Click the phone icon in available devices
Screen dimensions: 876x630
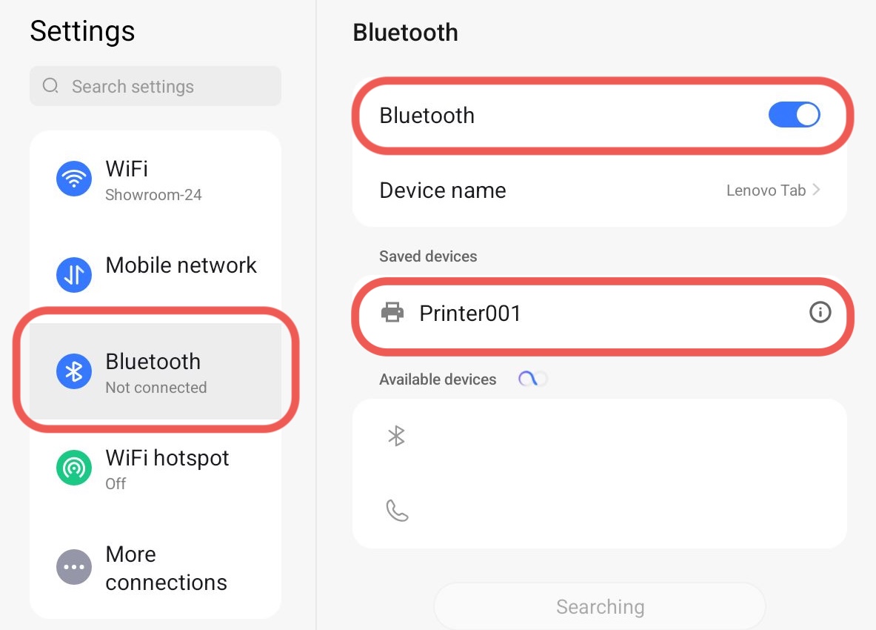(x=398, y=511)
